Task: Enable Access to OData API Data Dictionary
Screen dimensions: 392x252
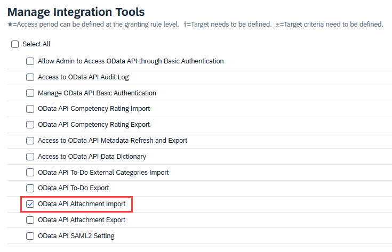Action: (30, 157)
